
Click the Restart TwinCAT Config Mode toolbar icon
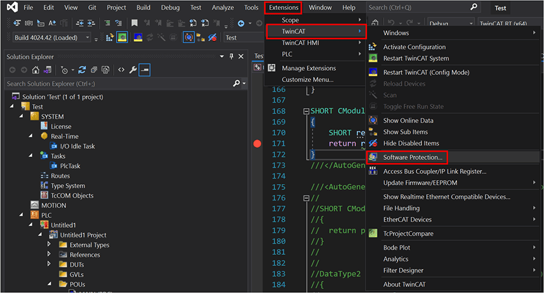[138, 37]
